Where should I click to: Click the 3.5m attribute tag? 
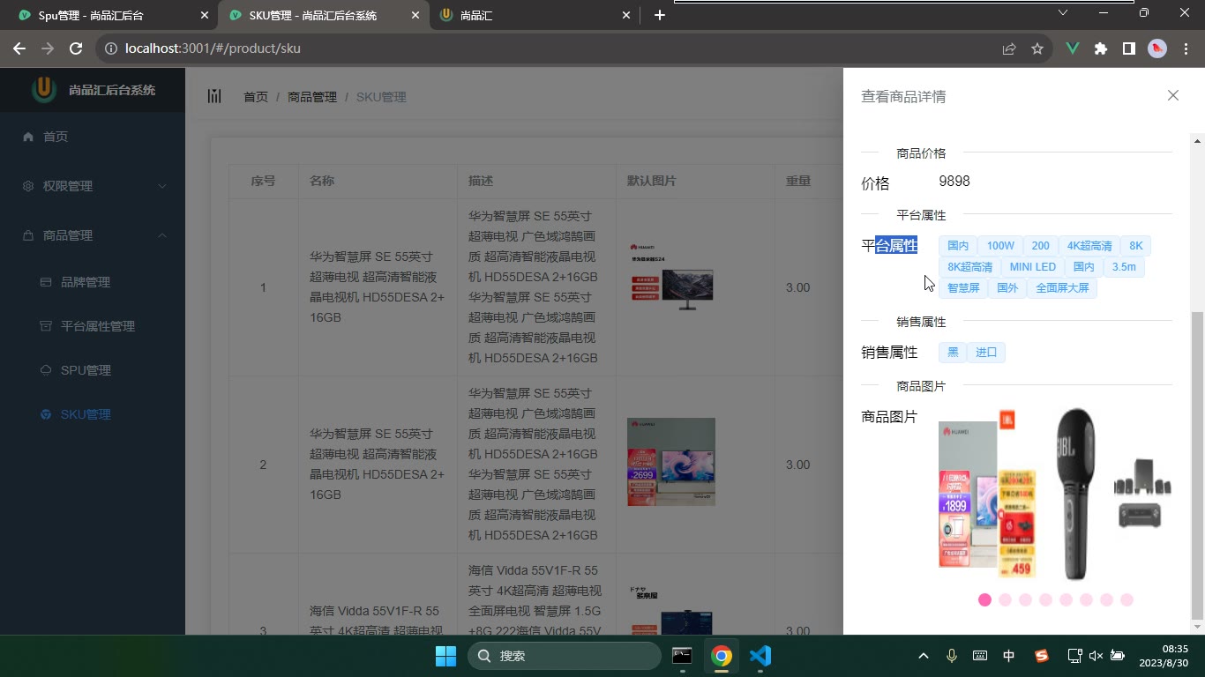tap(1124, 267)
